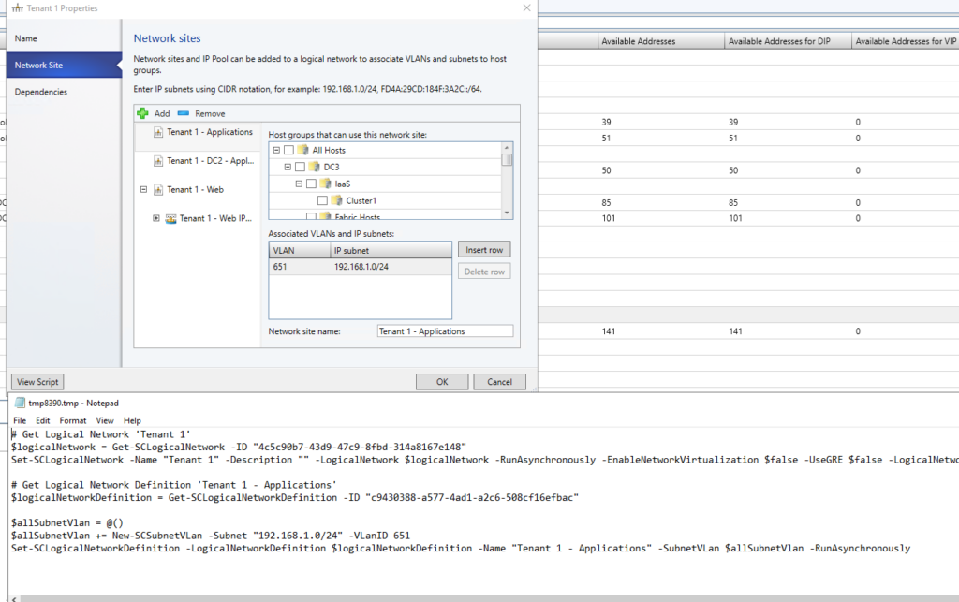Viewport: 959px width, 602px height.
Task: Click the IP subnet column header
Action: 391,250
